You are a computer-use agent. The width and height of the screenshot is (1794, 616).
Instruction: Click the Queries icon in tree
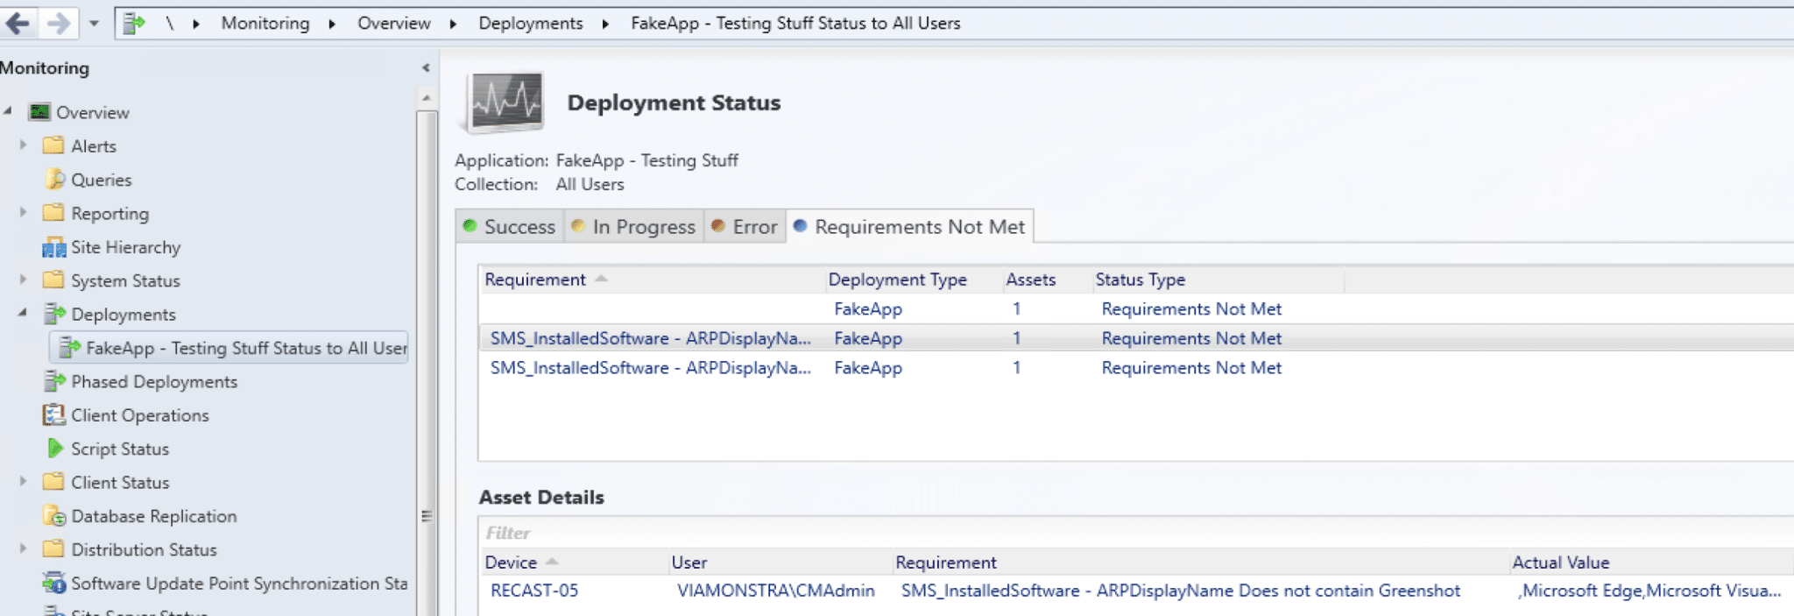pyautogui.click(x=54, y=180)
